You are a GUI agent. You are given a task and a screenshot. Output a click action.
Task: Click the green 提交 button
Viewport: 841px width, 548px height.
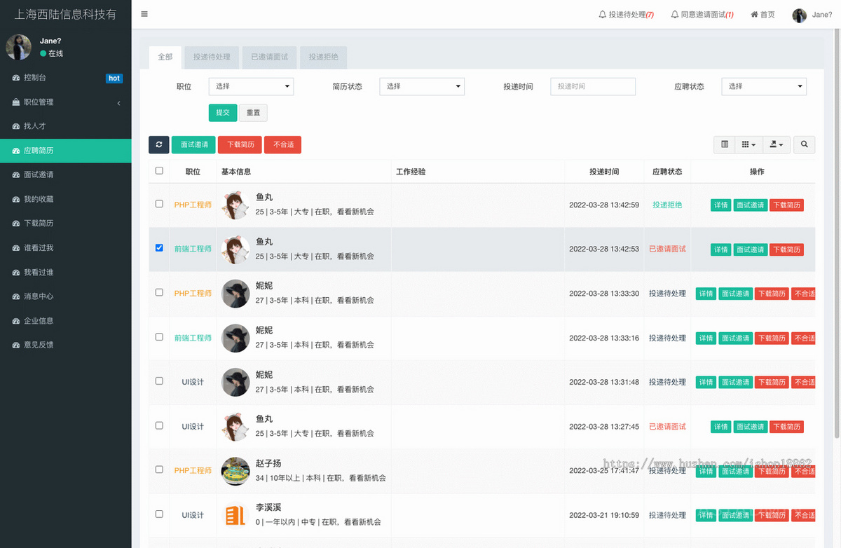coord(222,112)
